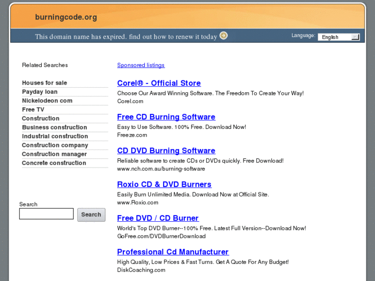Click the domain expired renew banner text
The height and width of the screenshot is (281, 375).
coord(126,37)
